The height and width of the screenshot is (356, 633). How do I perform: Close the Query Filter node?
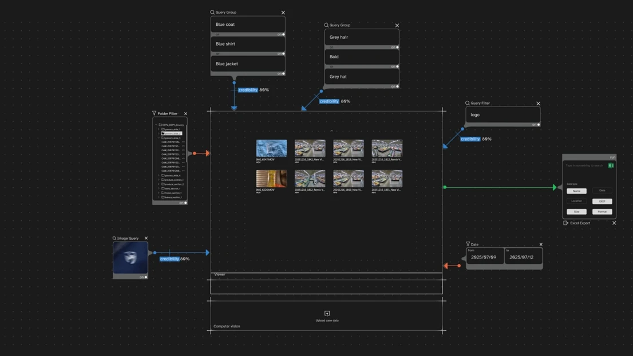point(538,104)
